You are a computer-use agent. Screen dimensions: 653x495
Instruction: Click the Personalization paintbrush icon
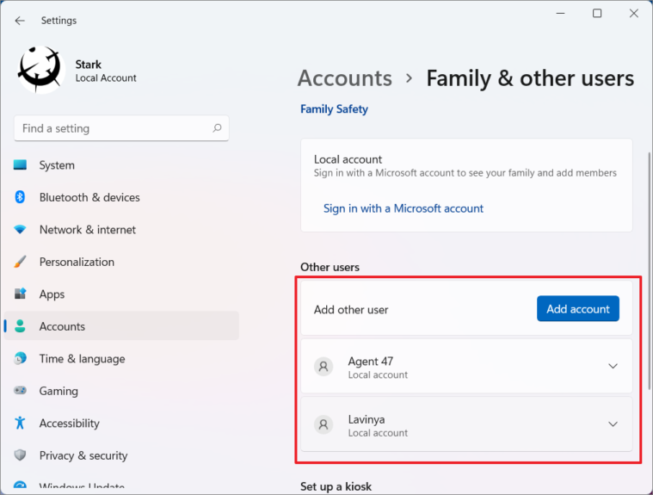20,262
